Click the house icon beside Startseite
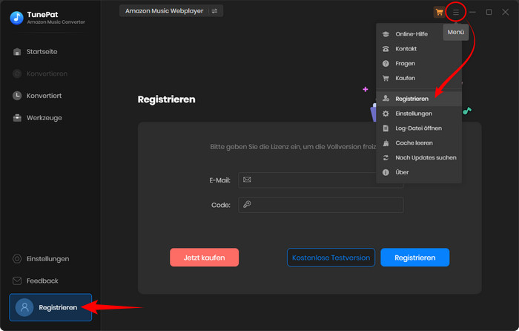The height and width of the screenshot is (331, 519). coord(17,52)
